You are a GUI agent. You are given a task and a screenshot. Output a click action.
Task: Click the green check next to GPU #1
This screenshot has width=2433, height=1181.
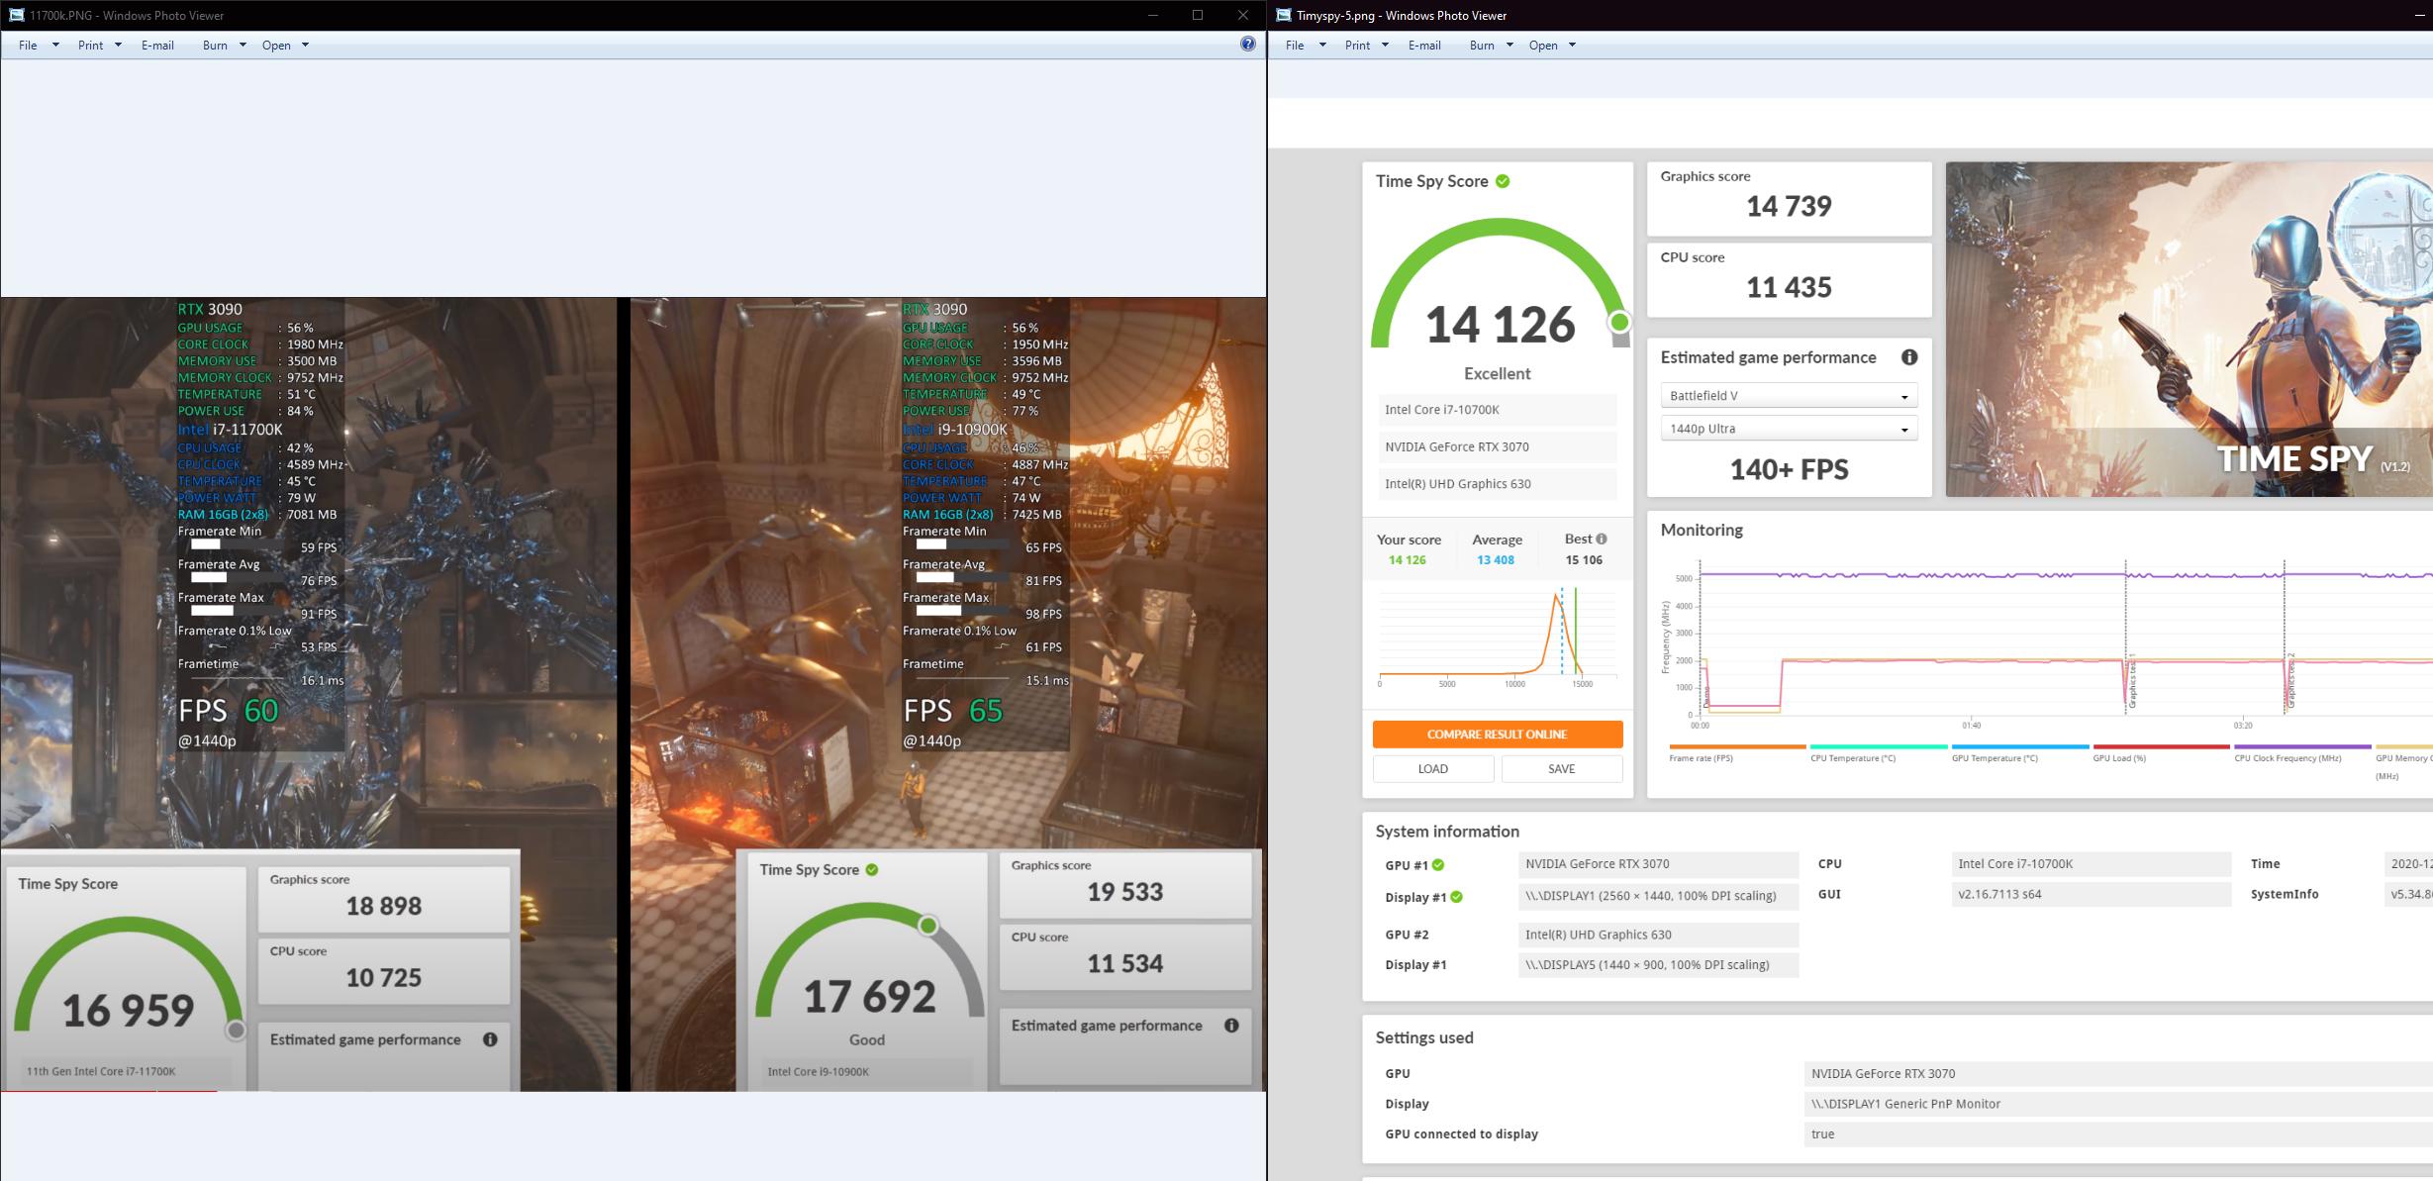(1438, 865)
